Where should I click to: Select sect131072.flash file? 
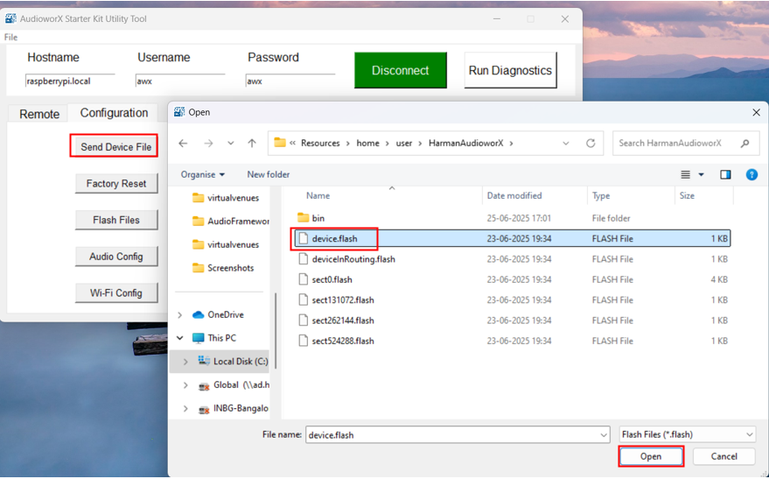tap(513, 300)
